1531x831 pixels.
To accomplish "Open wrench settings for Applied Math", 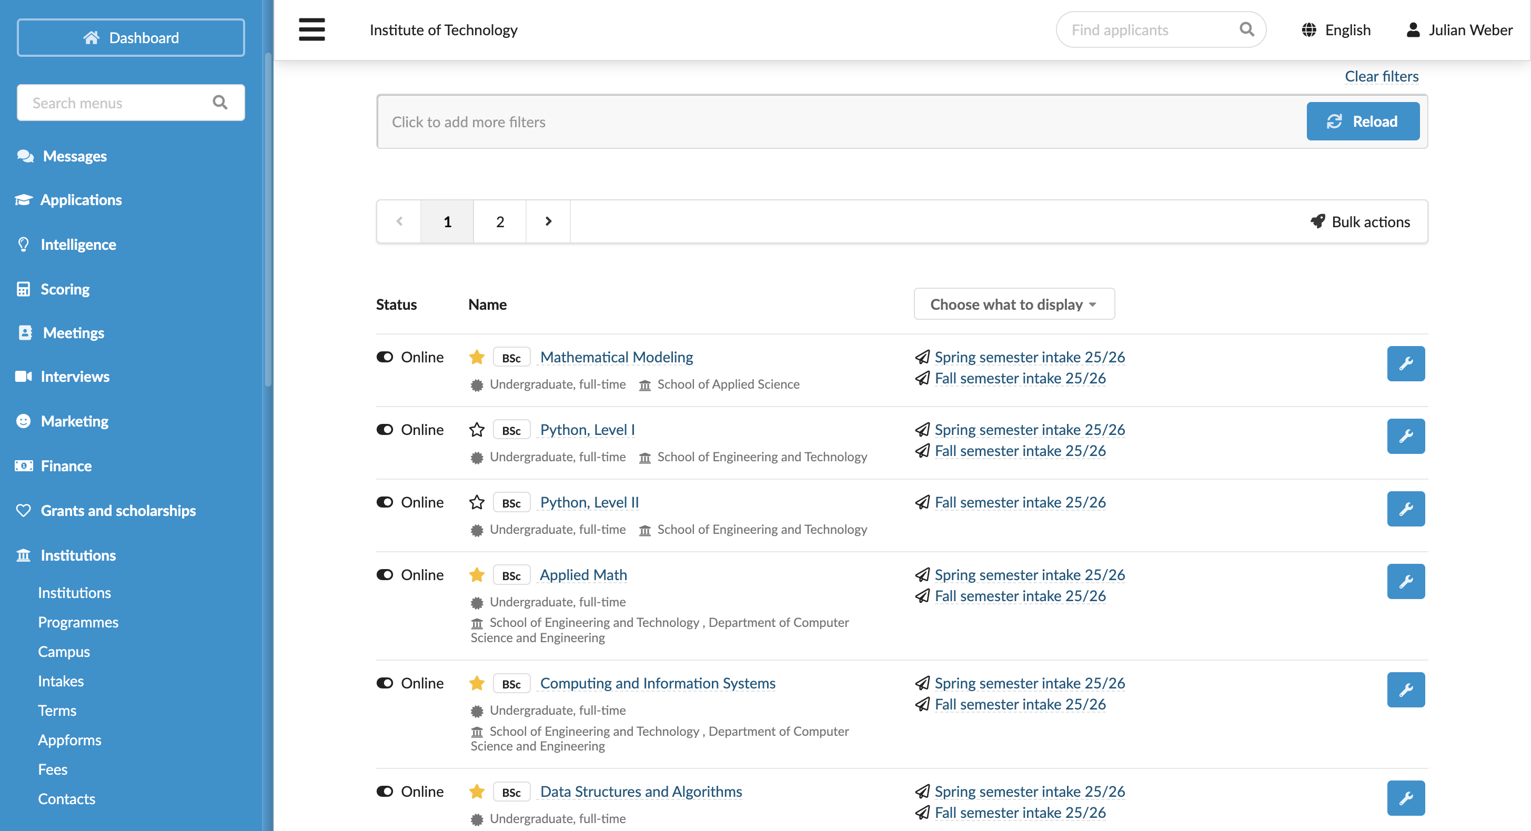I will tap(1406, 581).
